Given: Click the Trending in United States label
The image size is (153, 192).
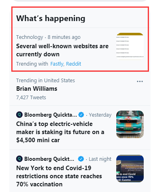Looking at the screenshot, I should tap(46, 81).
